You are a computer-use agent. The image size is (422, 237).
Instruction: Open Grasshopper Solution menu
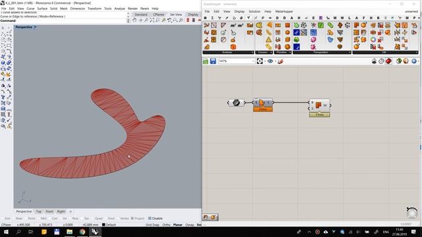(255, 12)
